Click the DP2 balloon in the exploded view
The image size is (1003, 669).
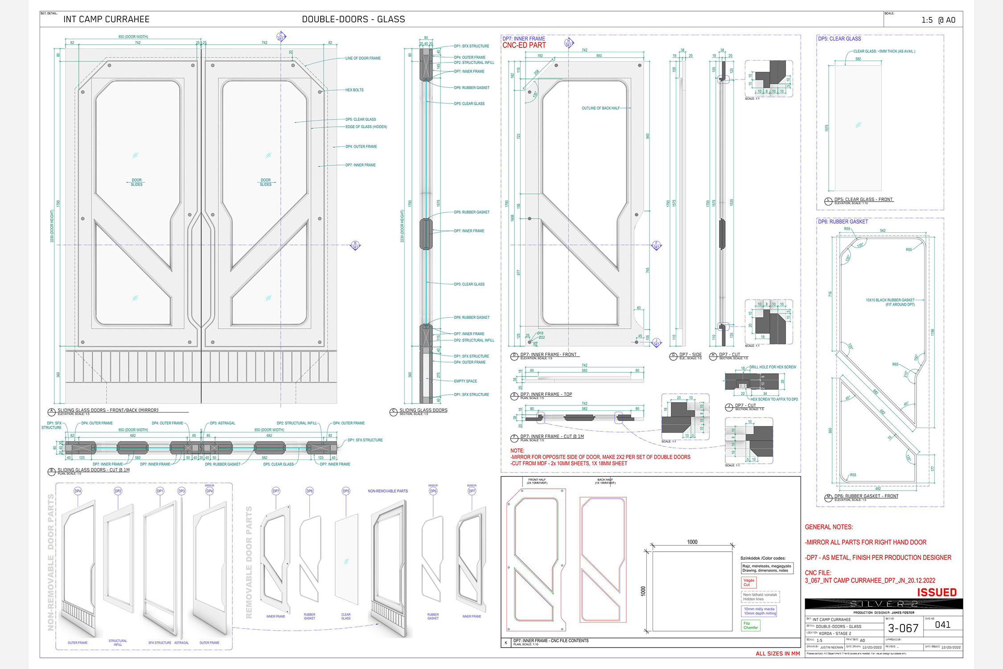[118, 491]
